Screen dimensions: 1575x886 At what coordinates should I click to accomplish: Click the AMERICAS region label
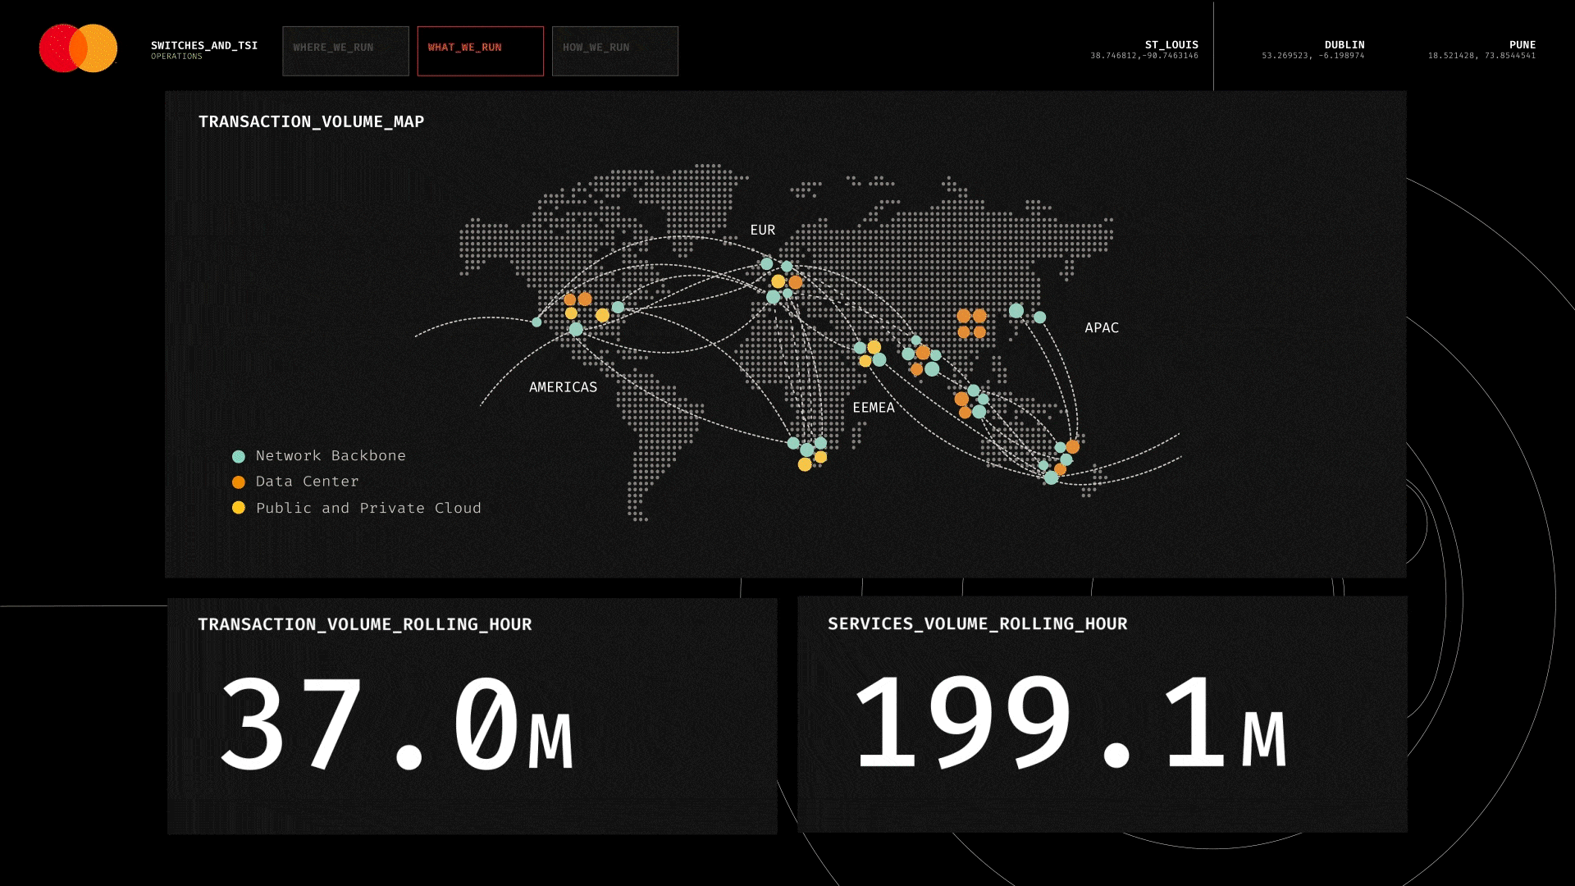click(563, 387)
